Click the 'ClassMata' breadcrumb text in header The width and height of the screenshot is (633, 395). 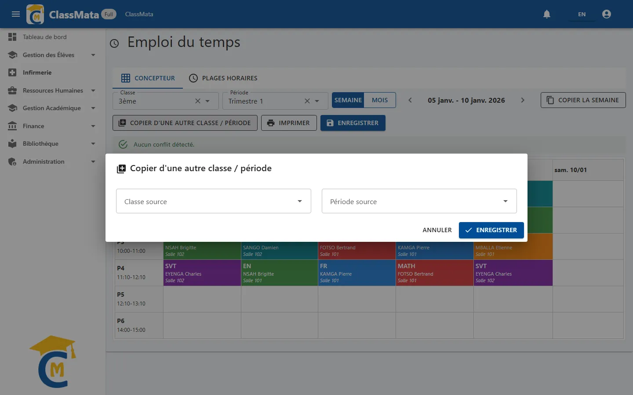click(x=139, y=14)
